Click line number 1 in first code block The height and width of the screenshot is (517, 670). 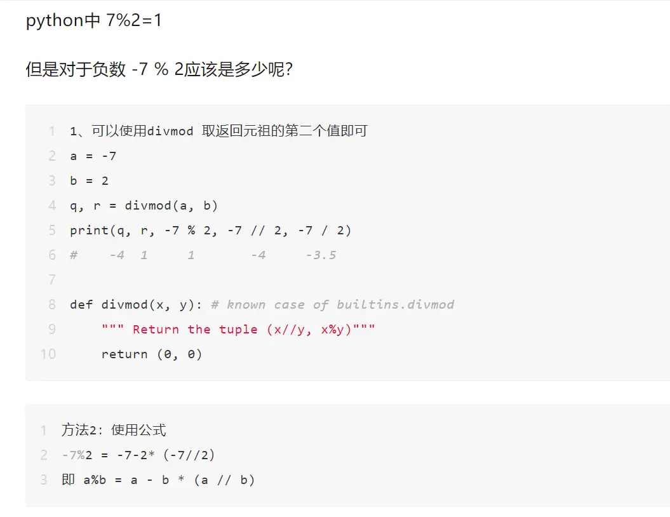pyautogui.click(x=52, y=131)
